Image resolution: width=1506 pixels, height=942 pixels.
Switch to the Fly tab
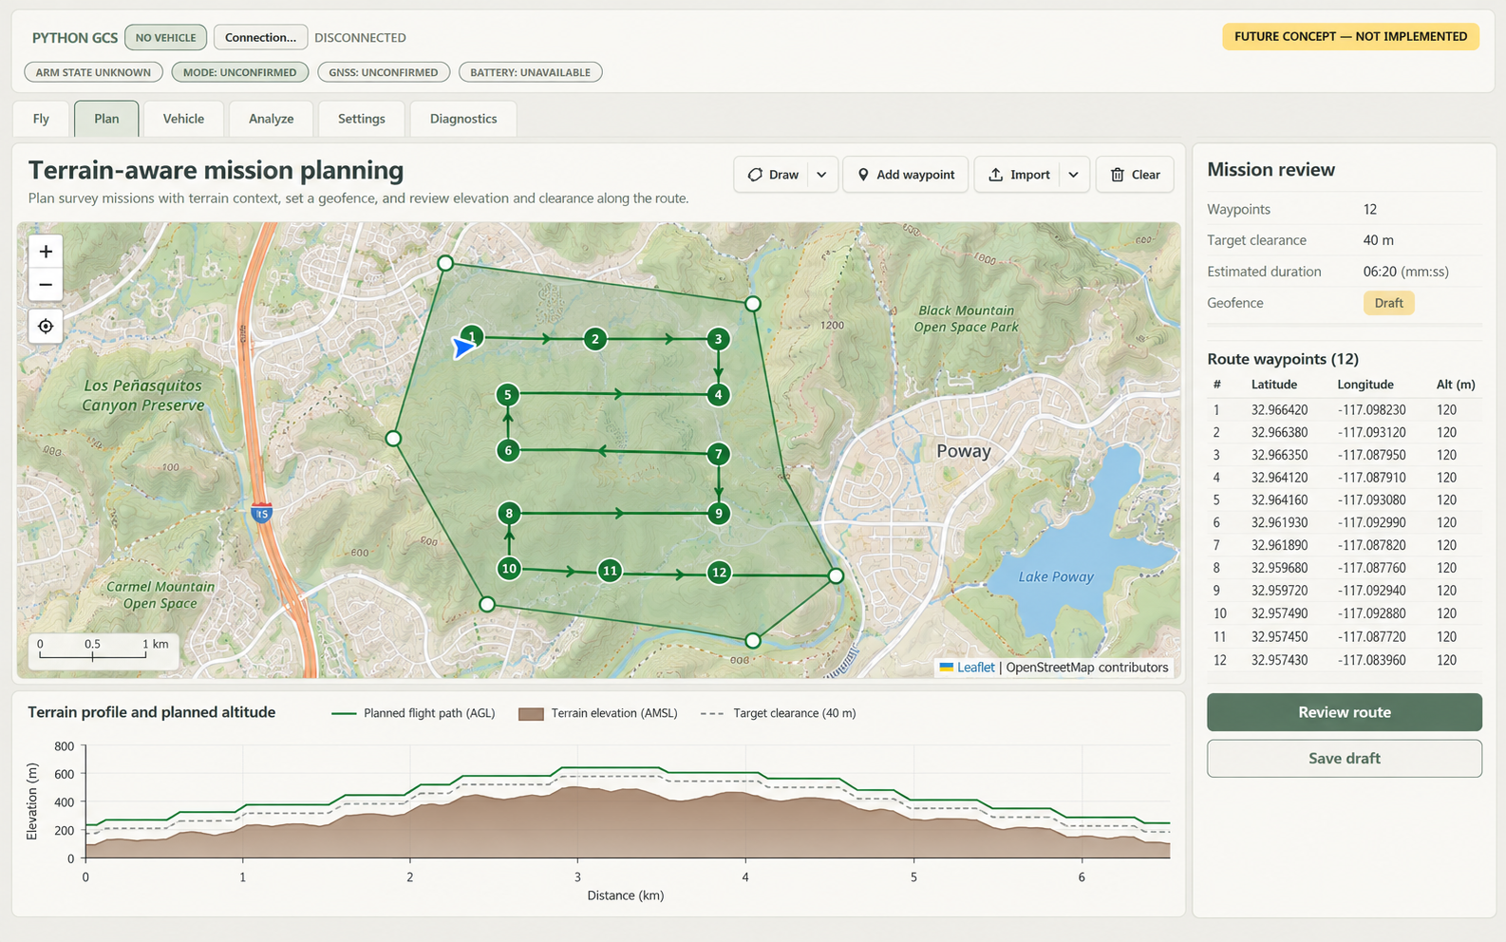coord(41,119)
